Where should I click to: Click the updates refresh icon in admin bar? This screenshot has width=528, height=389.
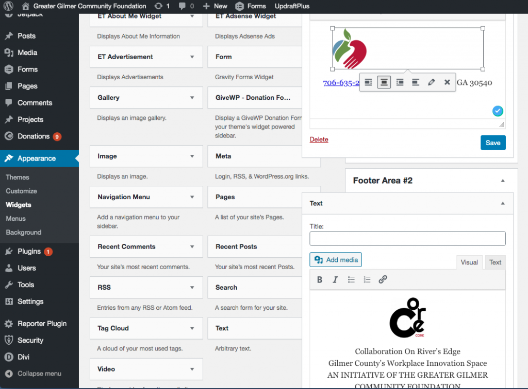(158, 6)
